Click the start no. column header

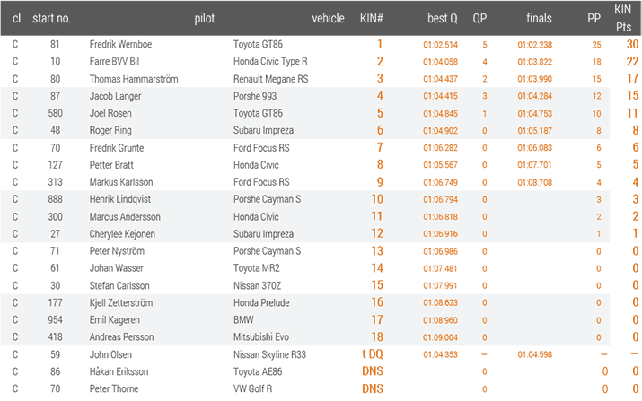point(51,19)
